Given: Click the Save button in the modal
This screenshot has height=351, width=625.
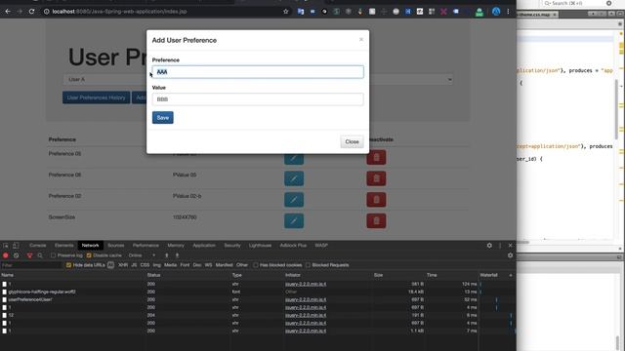Looking at the screenshot, I should pos(163,117).
